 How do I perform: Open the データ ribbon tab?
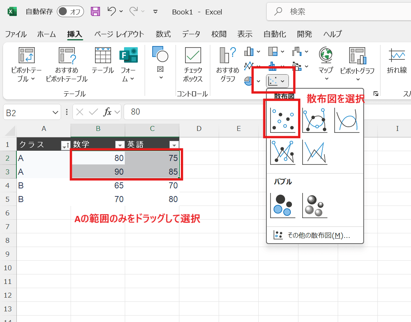191,34
